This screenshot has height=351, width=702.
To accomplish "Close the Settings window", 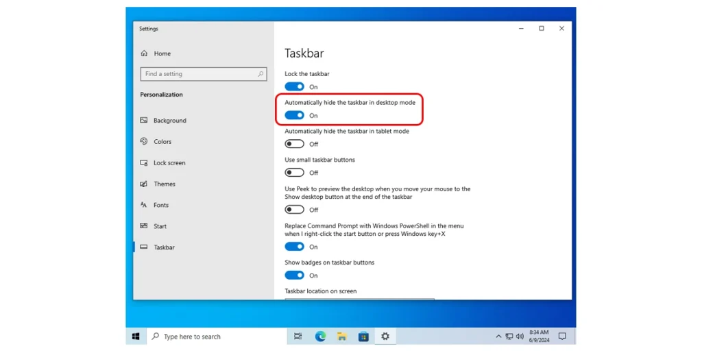I will [561, 28].
